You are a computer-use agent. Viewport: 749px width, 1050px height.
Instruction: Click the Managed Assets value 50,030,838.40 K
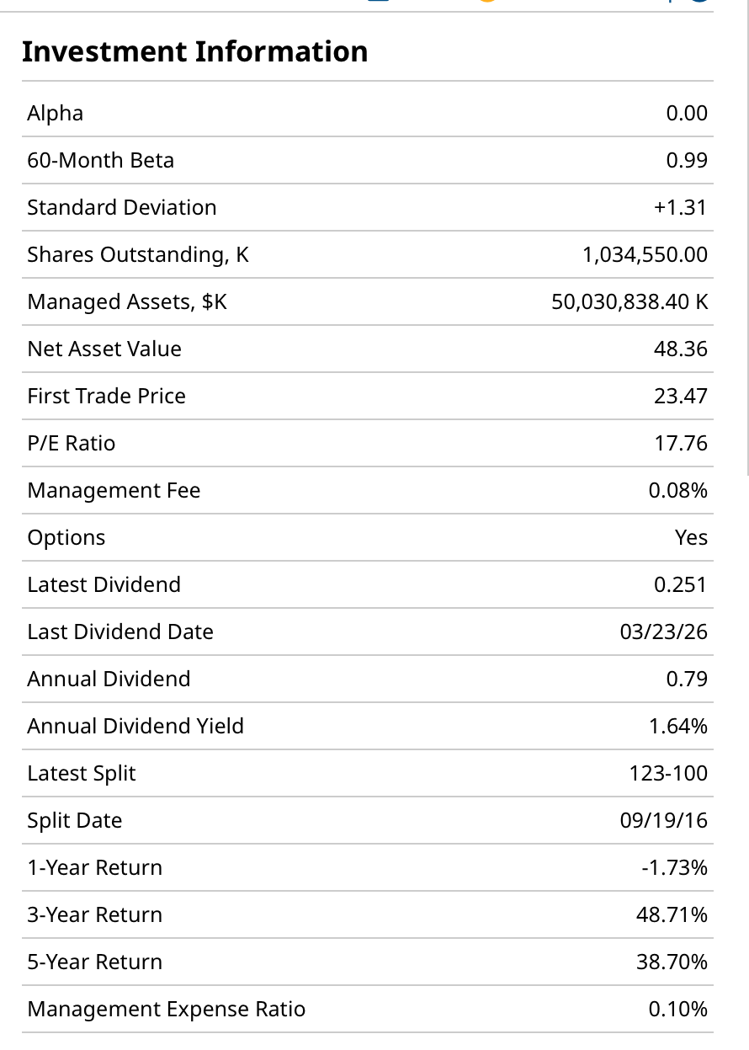point(629,301)
